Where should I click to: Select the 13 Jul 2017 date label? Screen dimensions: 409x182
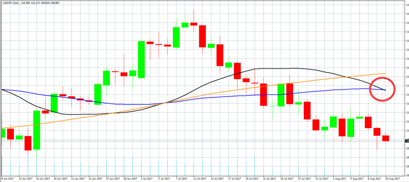(x=218, y=179)
